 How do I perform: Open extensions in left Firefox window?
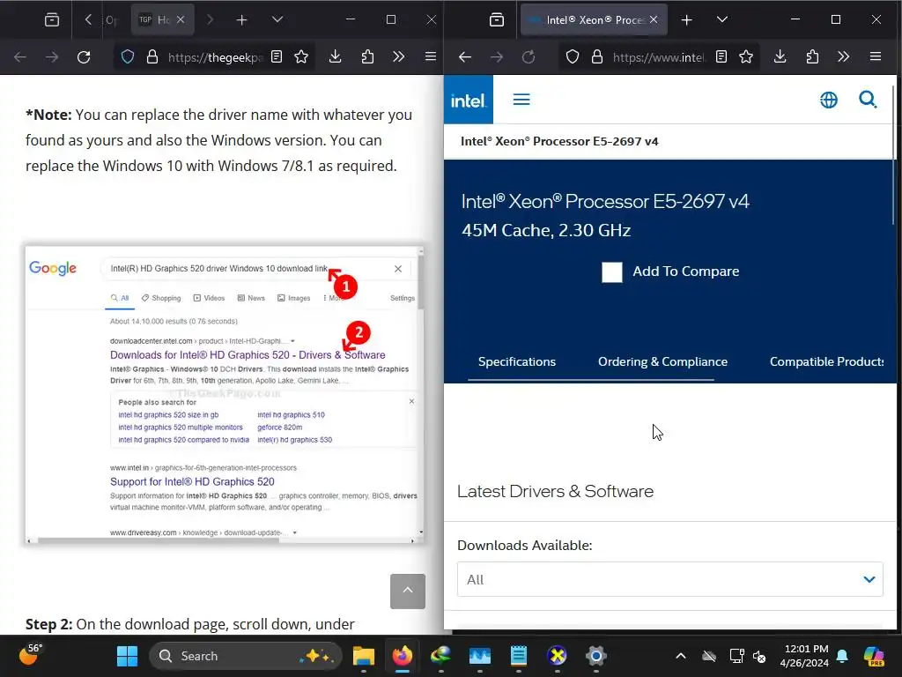367,57
